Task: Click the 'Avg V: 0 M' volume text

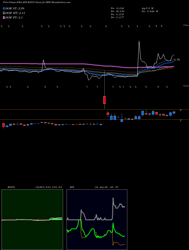Action: [x=147, y=8]
